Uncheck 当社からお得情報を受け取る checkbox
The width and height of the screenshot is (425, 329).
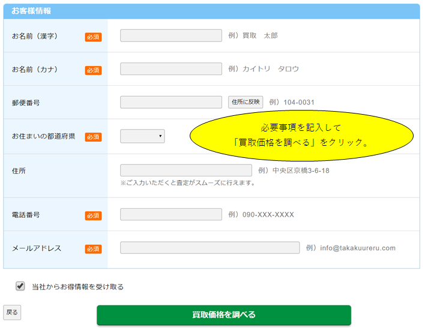[20, 286]
